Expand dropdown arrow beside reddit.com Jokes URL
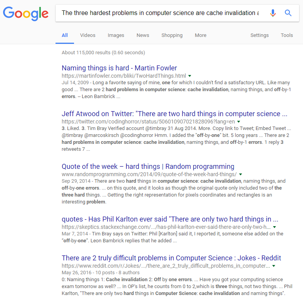Viewport: 303px width, 300px height. point(274,266)
